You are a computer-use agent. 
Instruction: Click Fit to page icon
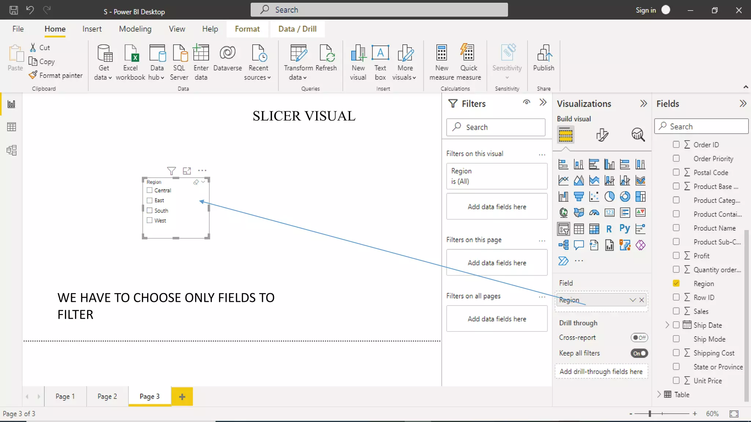coord(734,414)
